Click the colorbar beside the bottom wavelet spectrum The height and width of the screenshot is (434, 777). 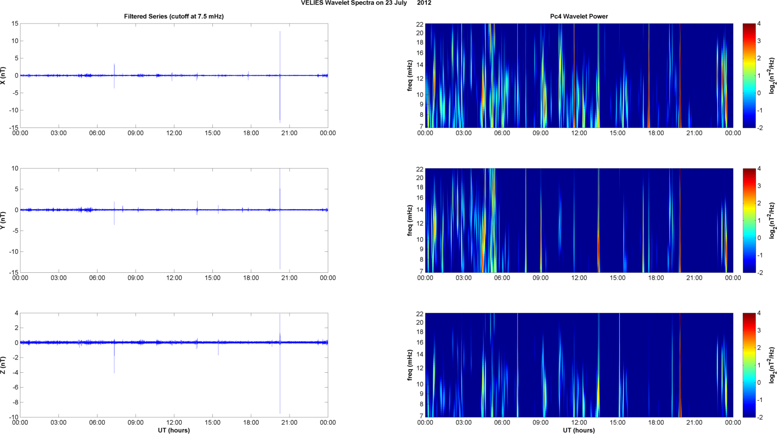pyautogui.click(x=748, y=365)
